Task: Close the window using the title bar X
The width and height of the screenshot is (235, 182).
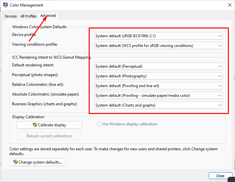Action: pyautogui.click(x=229, y=5)
